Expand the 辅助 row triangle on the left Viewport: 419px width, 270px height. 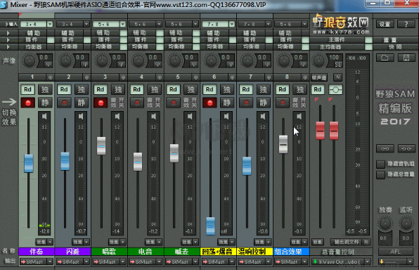pos(8,33)
